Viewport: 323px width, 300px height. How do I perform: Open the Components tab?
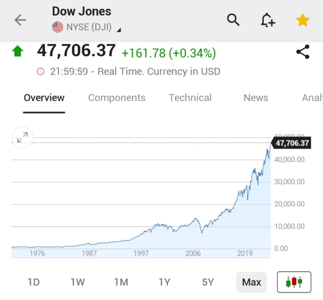117,98
